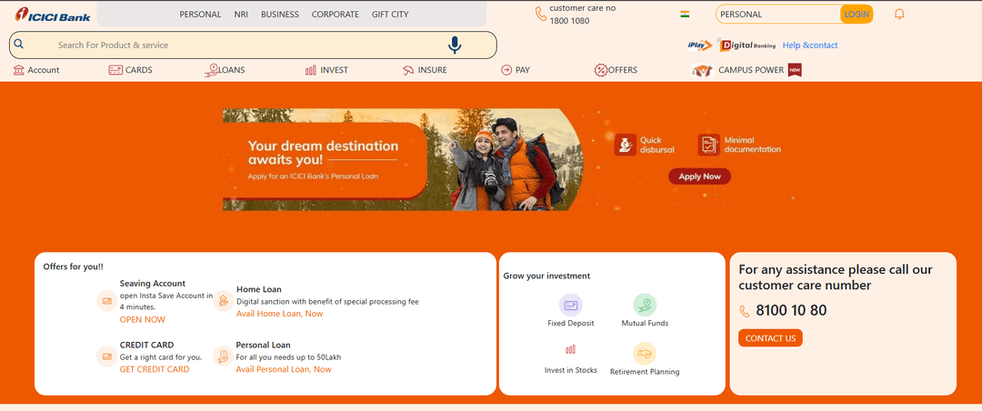Select the GIFT CITY top tab

coord(390,14)
